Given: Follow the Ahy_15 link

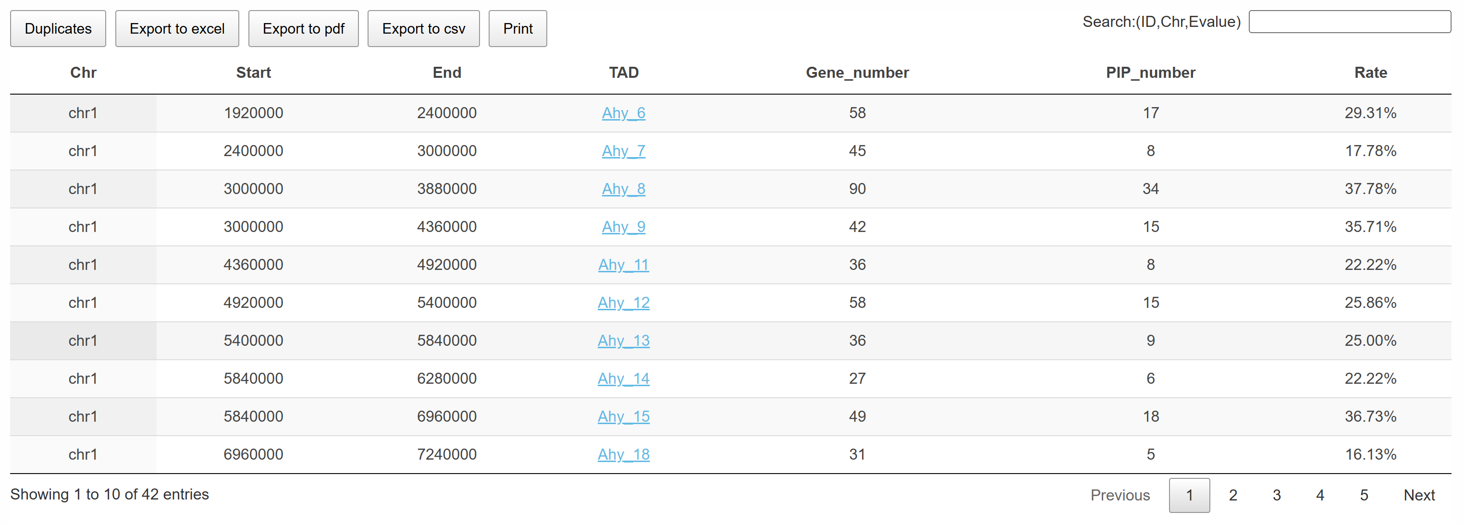Looking at the screenshot, I should pos(623,416).
